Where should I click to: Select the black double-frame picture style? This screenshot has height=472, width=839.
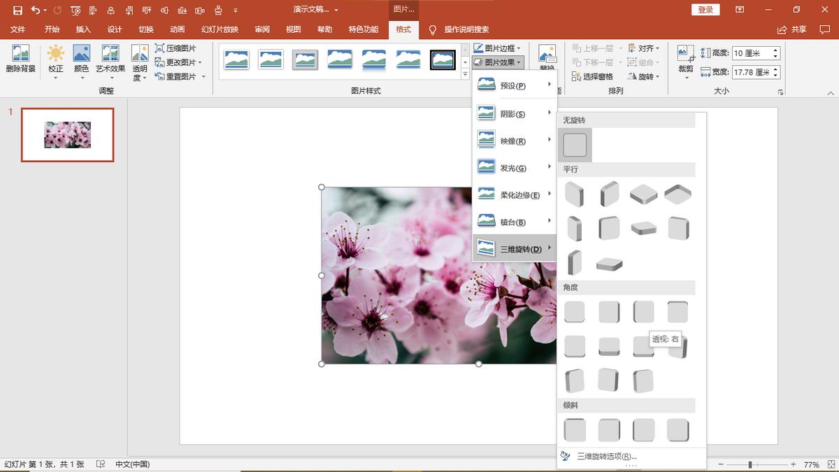(443, 60)
